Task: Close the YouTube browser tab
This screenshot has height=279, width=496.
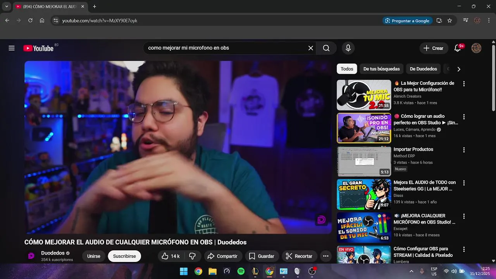Action: pyautogui.click(x=82, y=7)
